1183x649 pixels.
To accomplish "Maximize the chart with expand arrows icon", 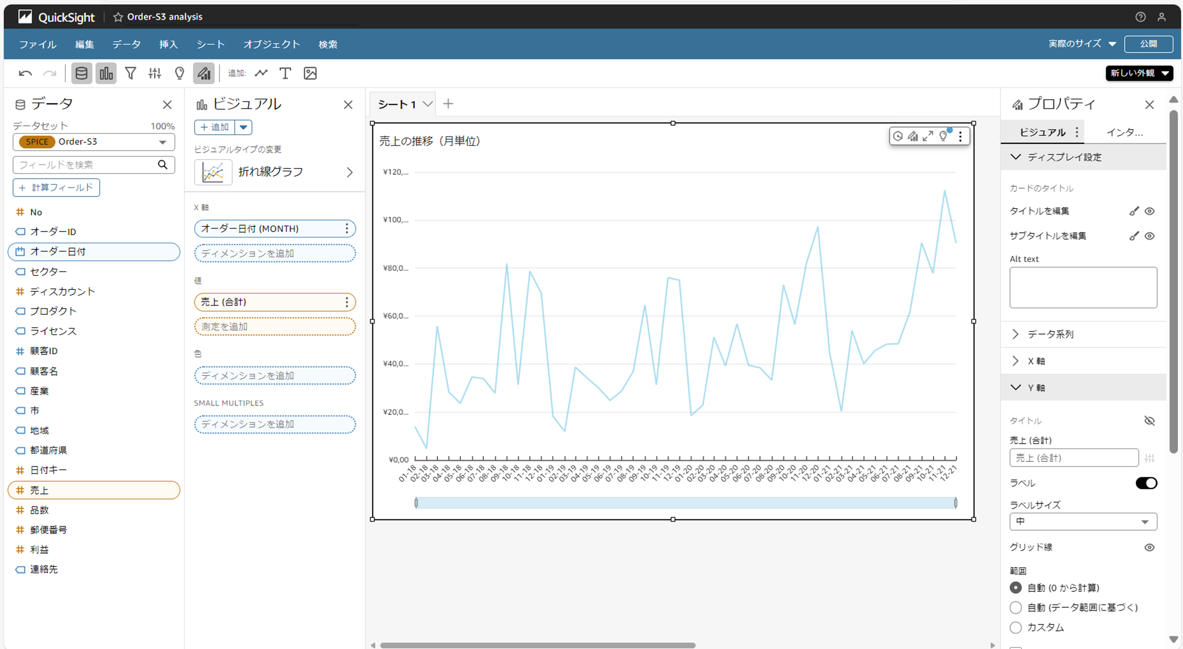I will tap(928, 136).
